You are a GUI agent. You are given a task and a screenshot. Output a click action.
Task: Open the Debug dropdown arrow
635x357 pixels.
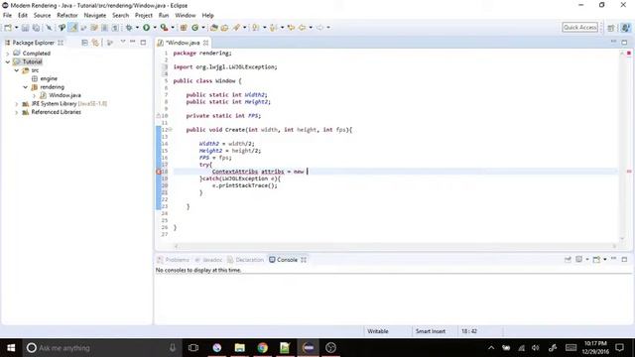click(x=137, y=28)
